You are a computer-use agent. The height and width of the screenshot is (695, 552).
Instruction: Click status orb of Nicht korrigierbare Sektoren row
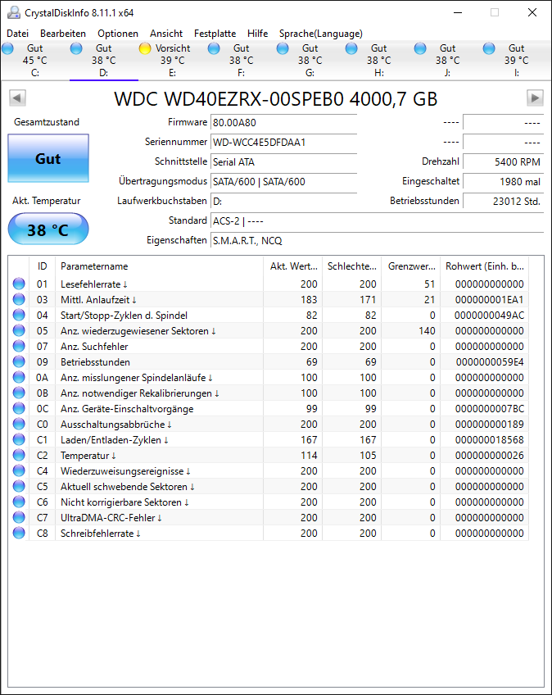coord(19,502)
